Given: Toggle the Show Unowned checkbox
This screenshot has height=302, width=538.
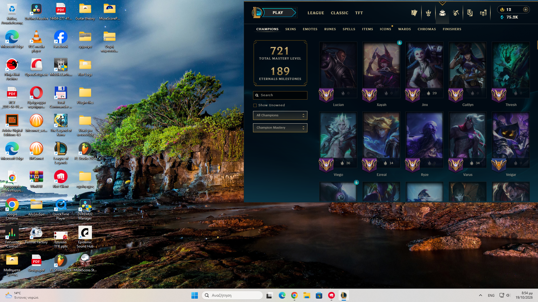Looking at the screenshot, I should (x=255, y=105).
